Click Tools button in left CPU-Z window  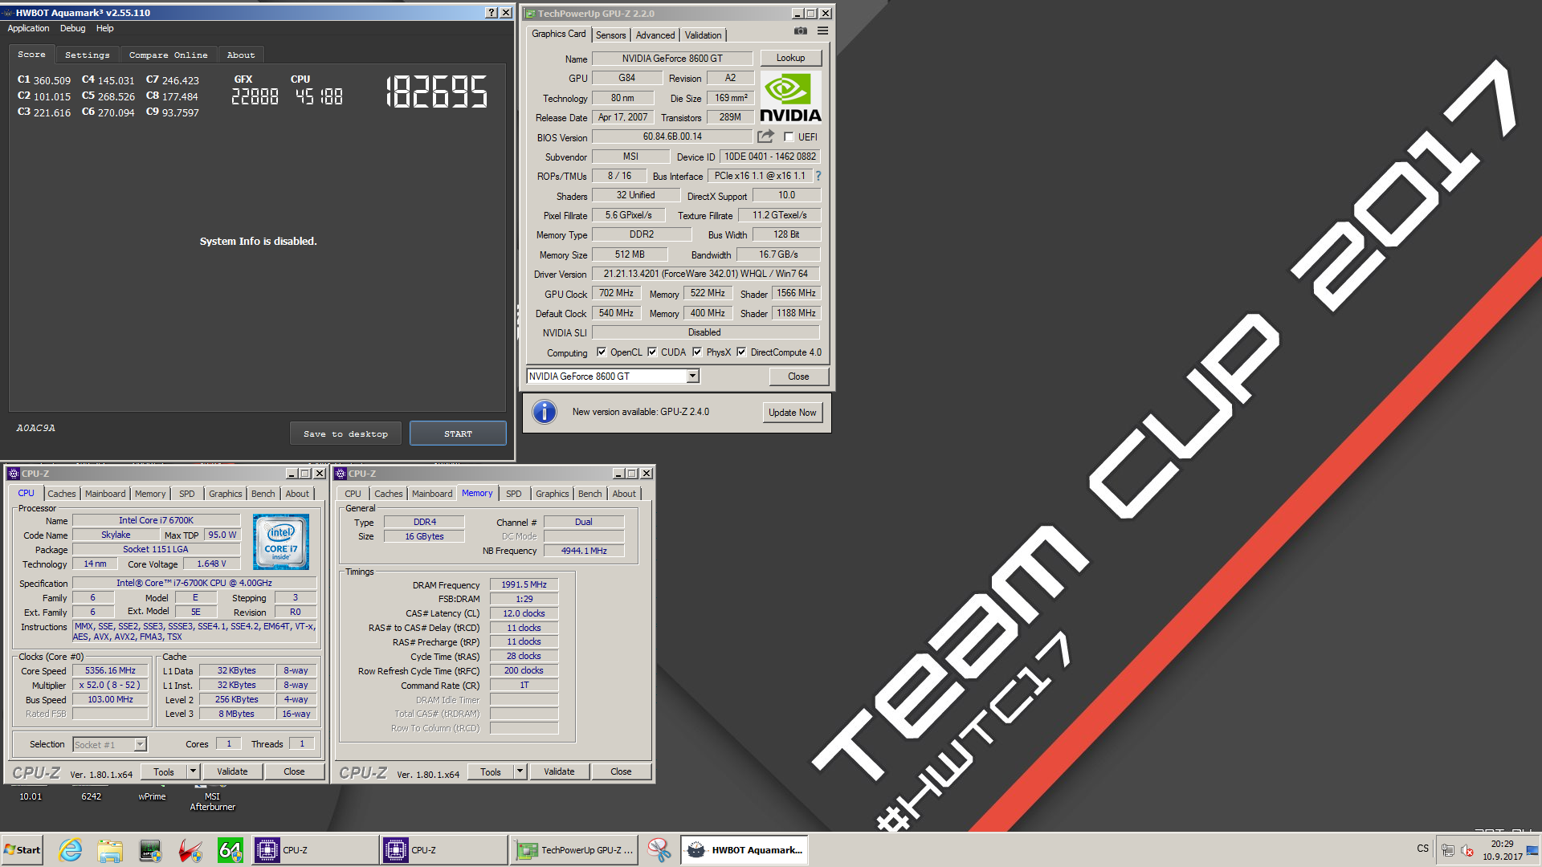point(164,771)
